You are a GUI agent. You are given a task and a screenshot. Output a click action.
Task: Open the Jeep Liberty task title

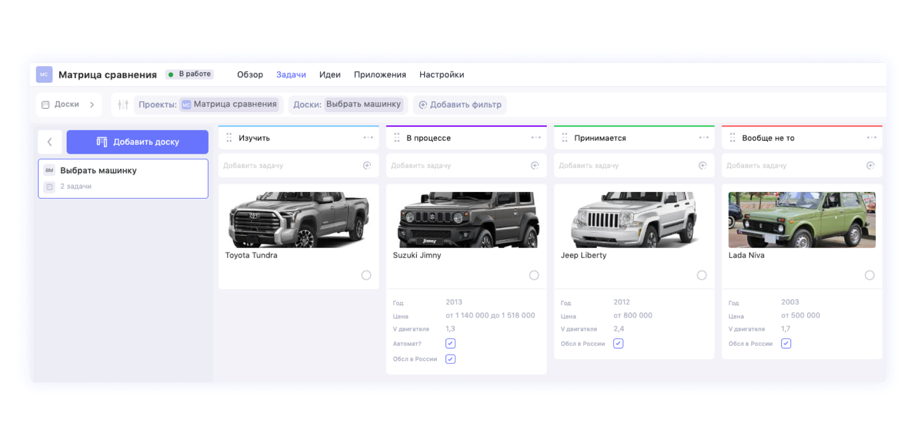pyautogui.click(x=583, y=255)
